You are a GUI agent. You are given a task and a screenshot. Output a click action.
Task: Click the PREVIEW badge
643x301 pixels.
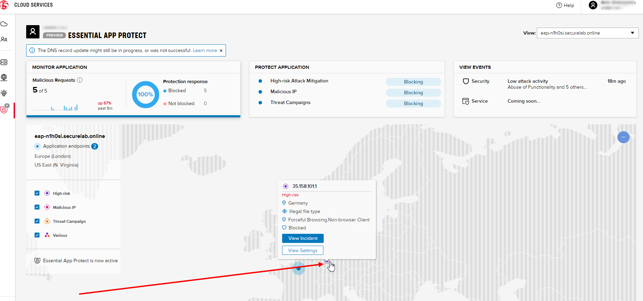54,35
